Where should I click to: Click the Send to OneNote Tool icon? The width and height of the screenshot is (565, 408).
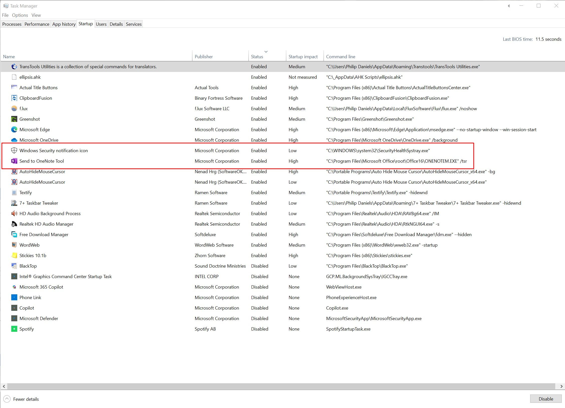[x=14, y=161]
